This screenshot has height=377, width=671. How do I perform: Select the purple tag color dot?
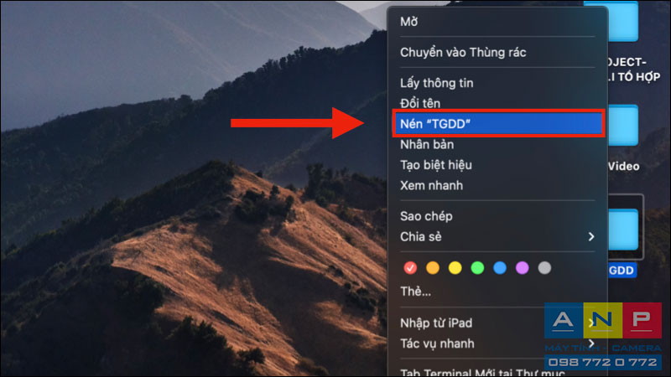(x=522, y=268)
